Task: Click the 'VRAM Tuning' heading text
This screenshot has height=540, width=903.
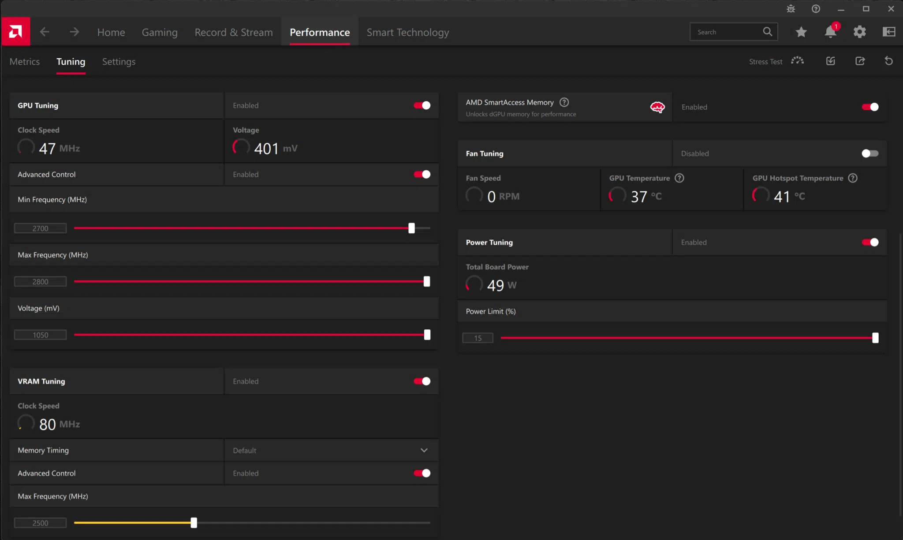Action: point(41,381)
